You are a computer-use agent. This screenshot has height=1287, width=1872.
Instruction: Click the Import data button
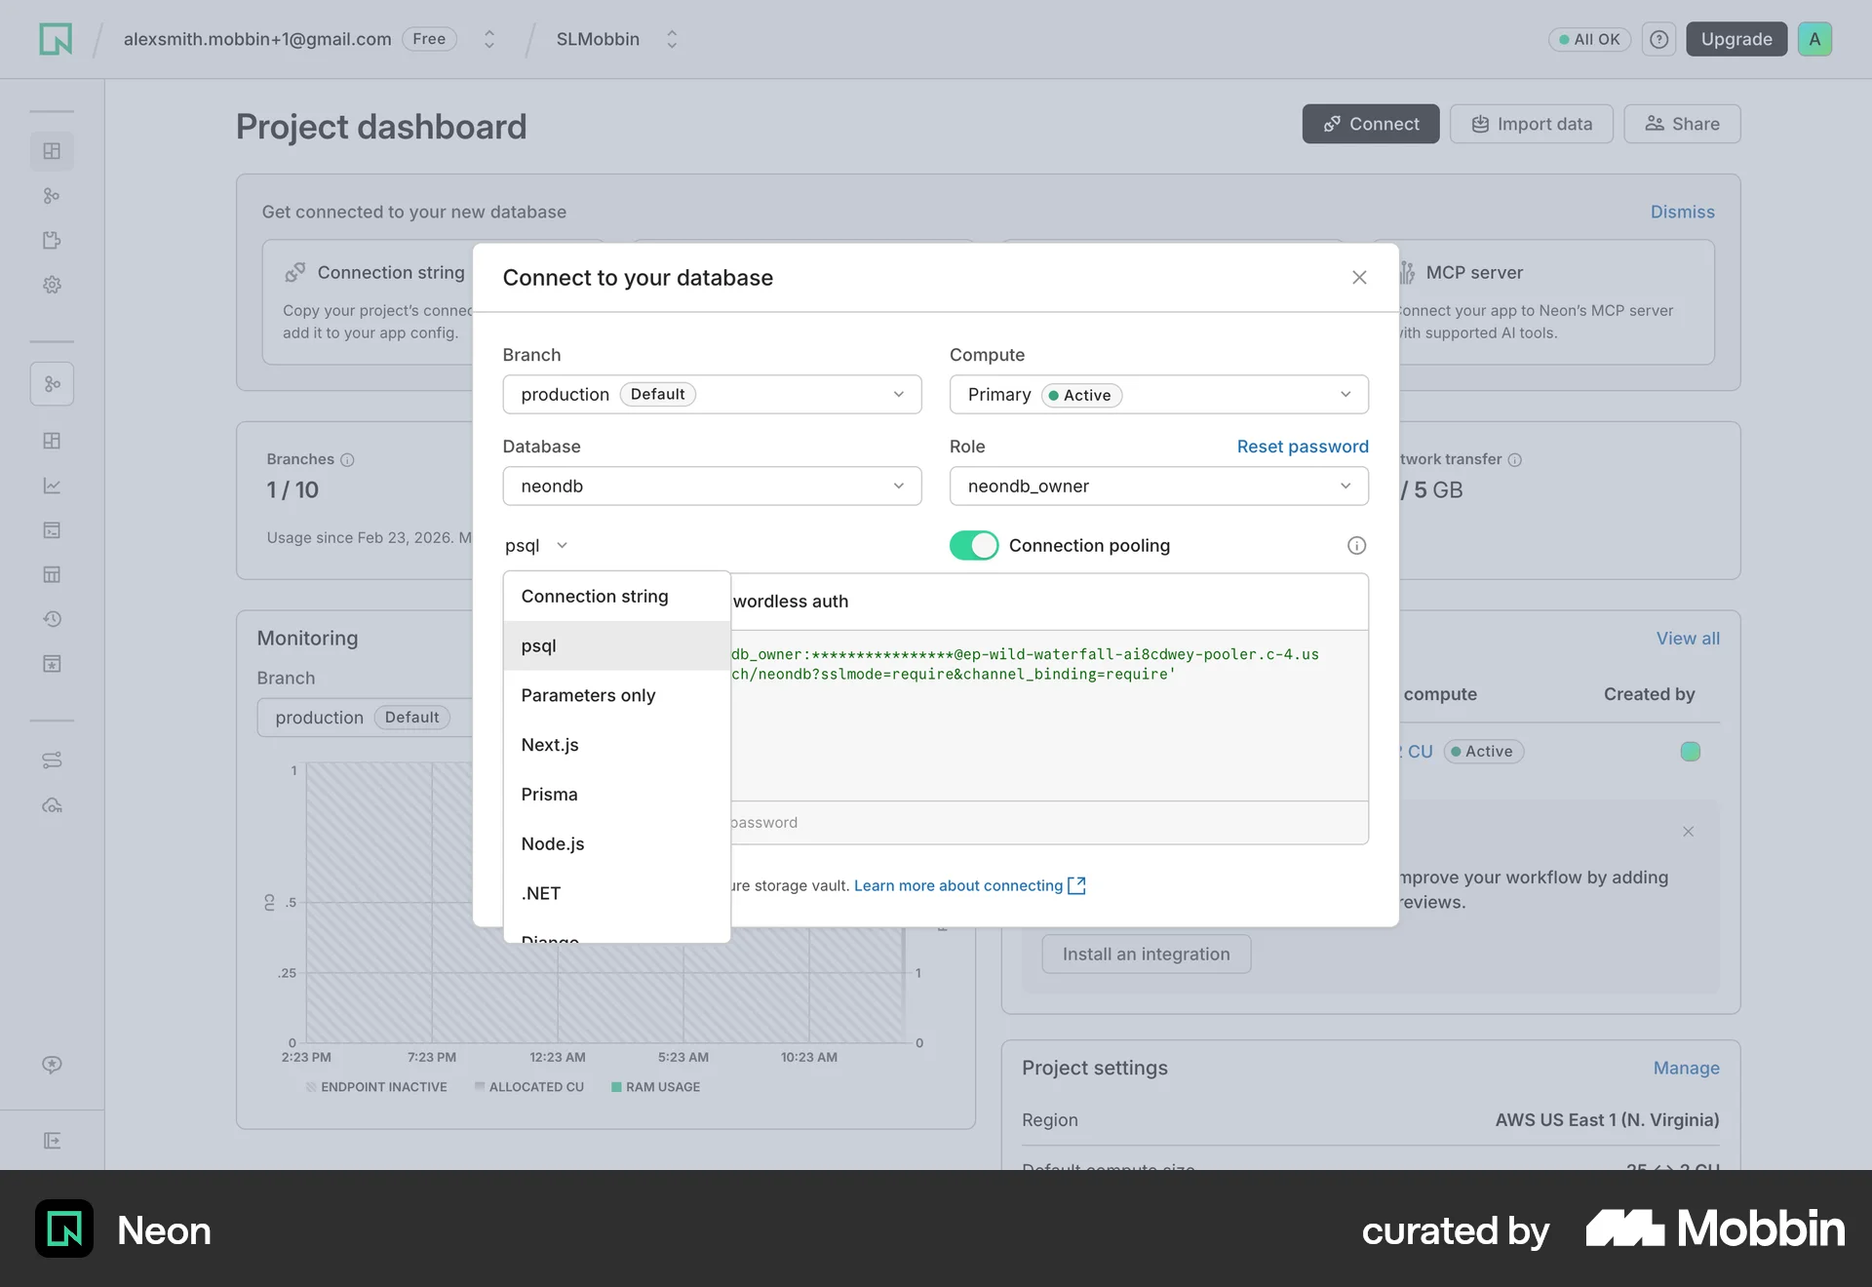point(1531,124)
